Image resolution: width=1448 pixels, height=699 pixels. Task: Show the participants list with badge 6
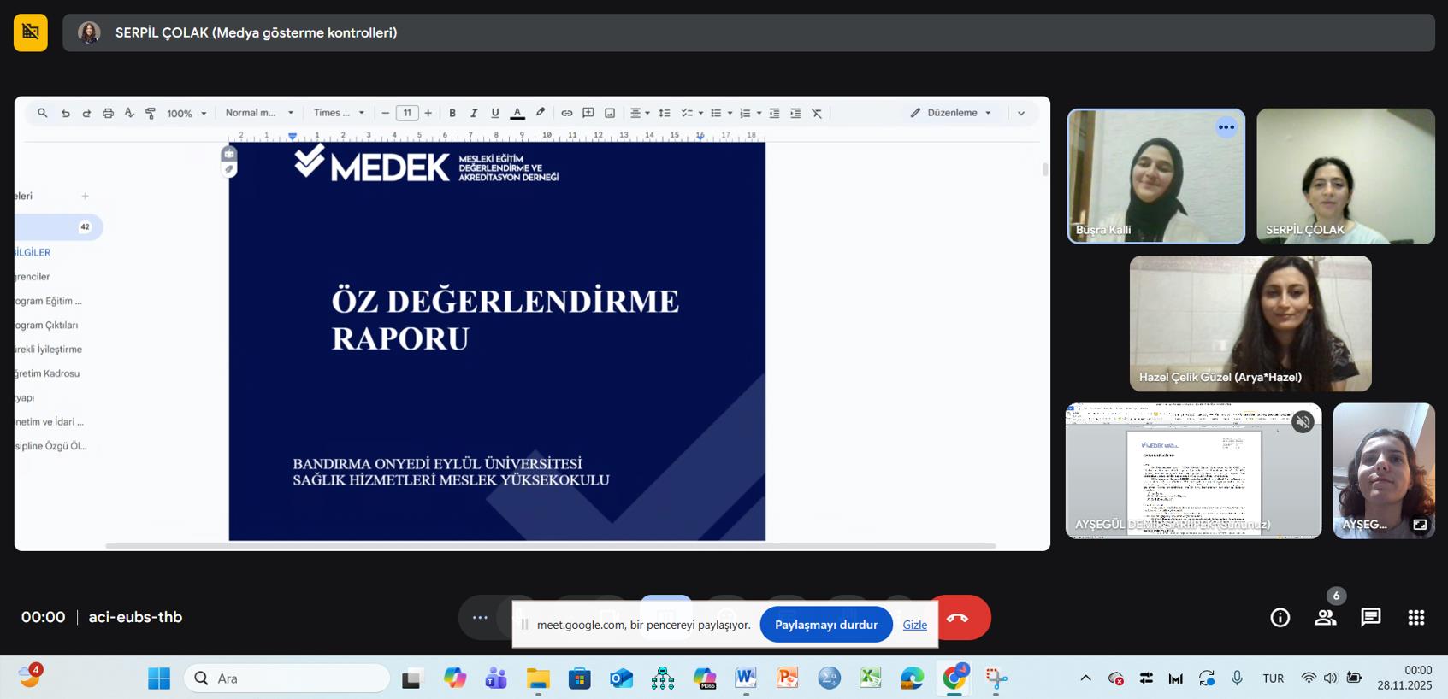1325,617
